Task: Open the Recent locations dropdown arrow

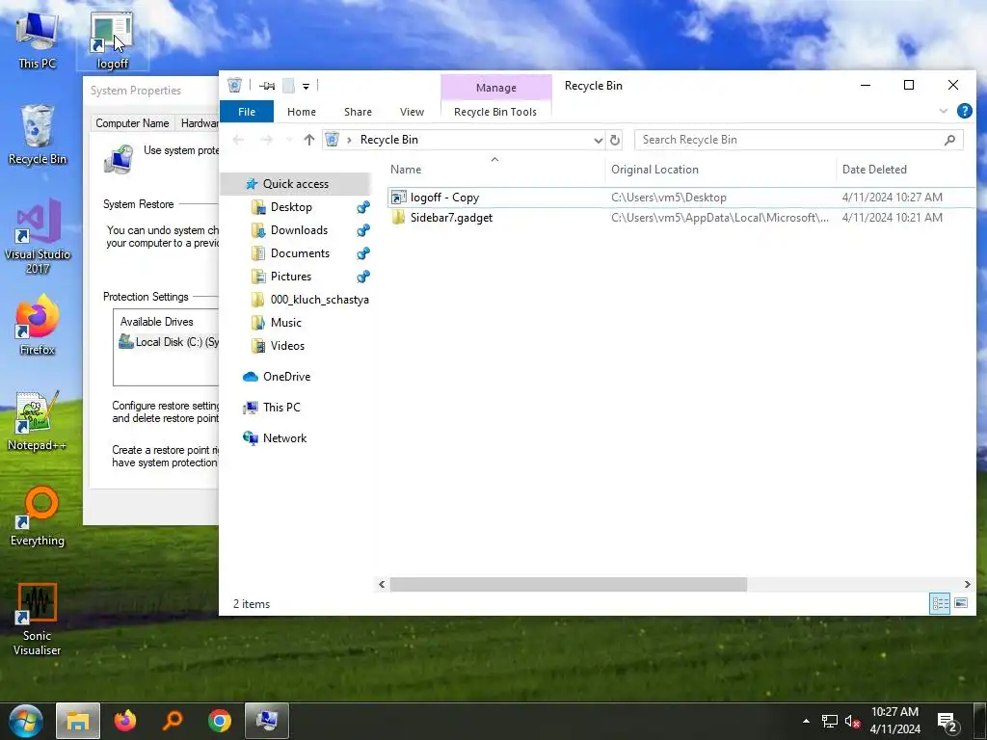Action: click(x=289, y=140)
